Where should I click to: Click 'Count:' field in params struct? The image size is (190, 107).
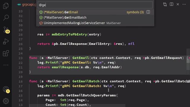coord(52,105)
